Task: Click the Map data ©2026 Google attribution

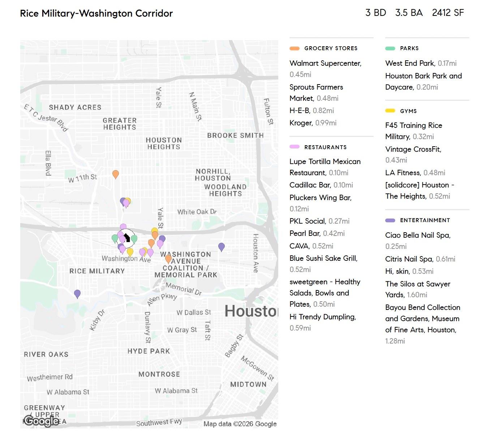Action: coord(240,424)
